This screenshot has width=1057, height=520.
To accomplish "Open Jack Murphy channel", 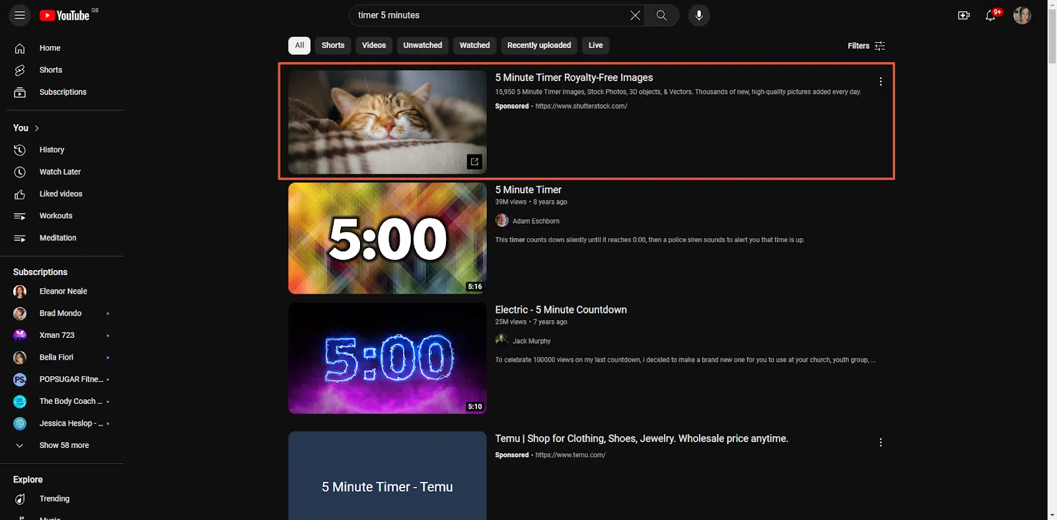I will [x=532, y=341].
